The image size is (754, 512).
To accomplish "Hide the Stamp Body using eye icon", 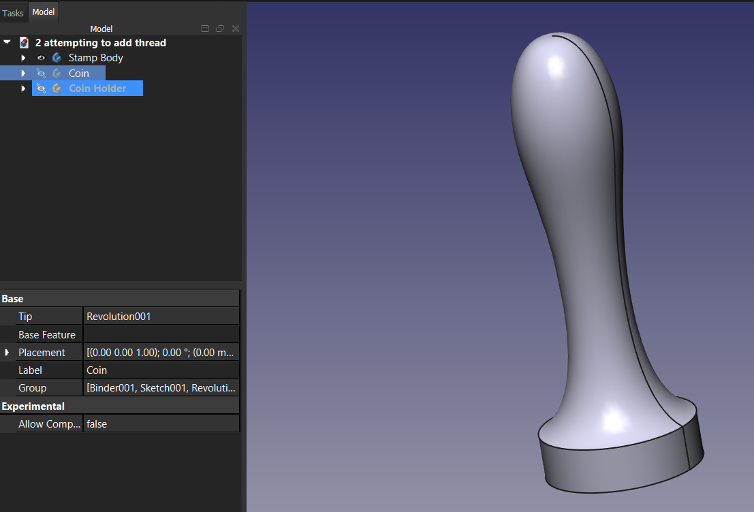I will (x=41, y=58).
